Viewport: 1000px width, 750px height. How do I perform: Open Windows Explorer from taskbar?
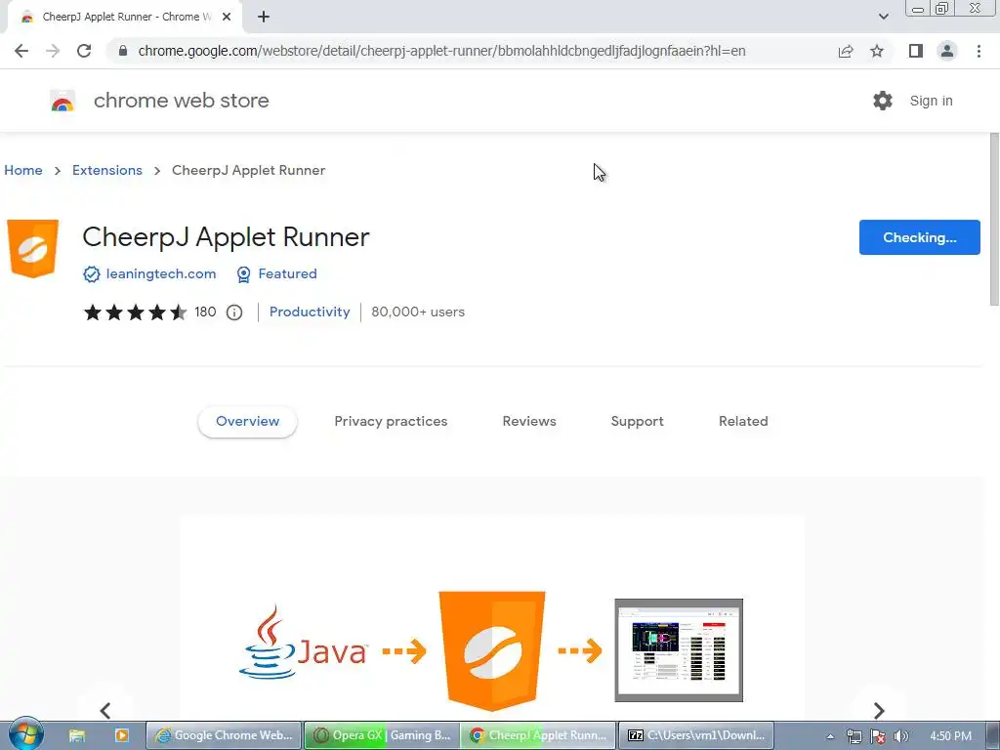pyautogui.click(x=77, y=735)
